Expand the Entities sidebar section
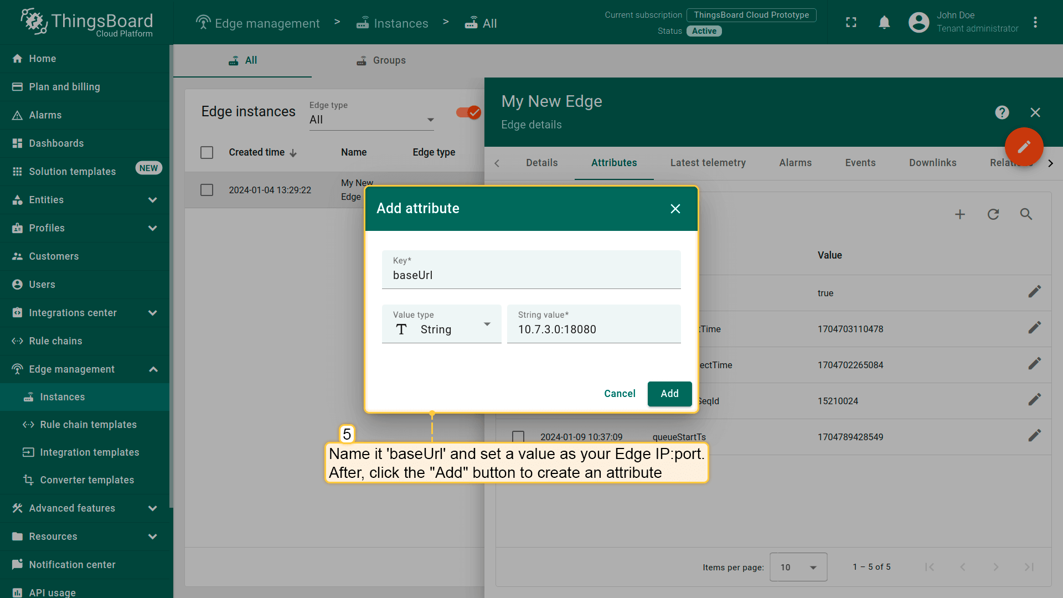 pyautogui.click(x=85, y=200)
